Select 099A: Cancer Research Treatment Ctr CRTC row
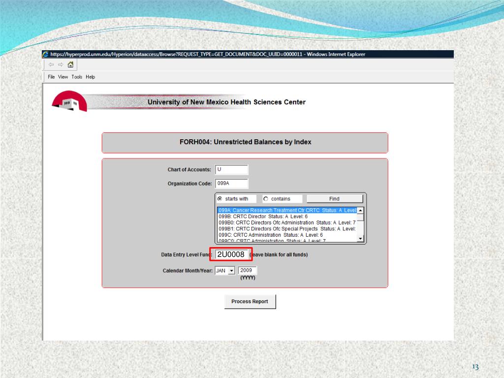 (287, 210)
